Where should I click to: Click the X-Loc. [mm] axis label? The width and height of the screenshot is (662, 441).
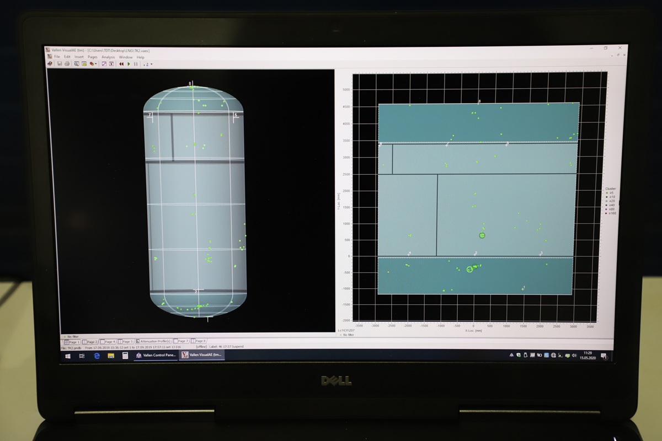pos(473,331)
